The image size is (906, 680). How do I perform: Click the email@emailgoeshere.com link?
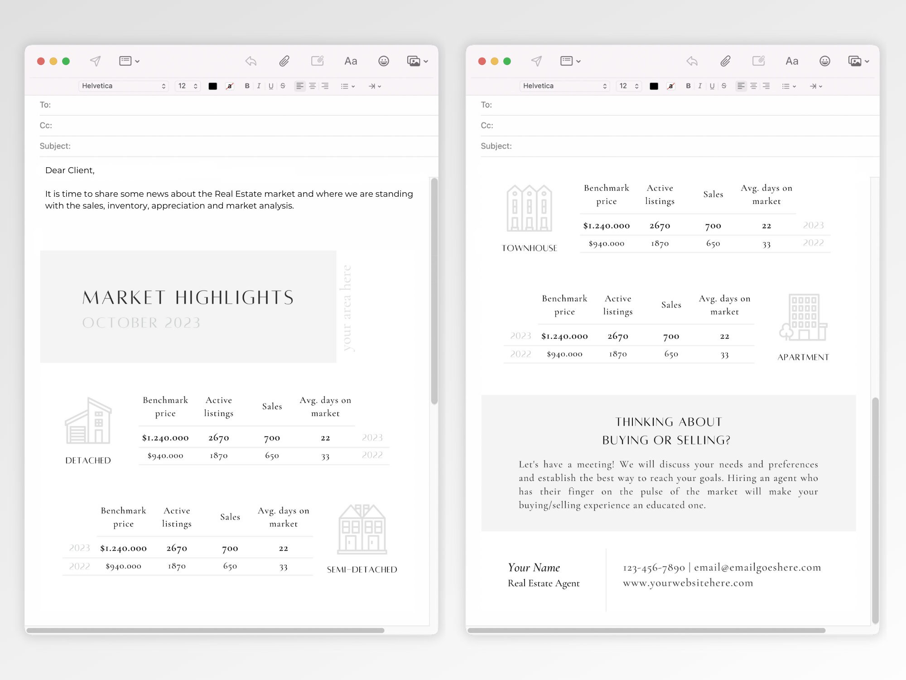coord(757,567)
